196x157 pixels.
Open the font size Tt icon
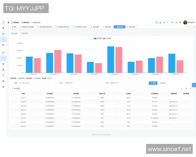(172, 23)
